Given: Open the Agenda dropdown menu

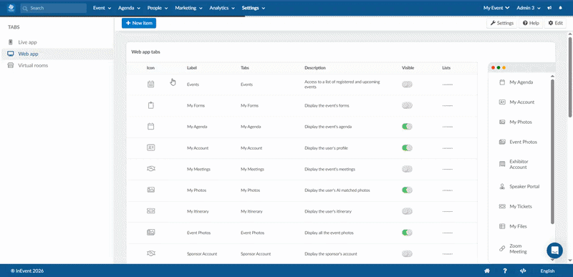Looking at the screenshot, I should tap(129, 8).
